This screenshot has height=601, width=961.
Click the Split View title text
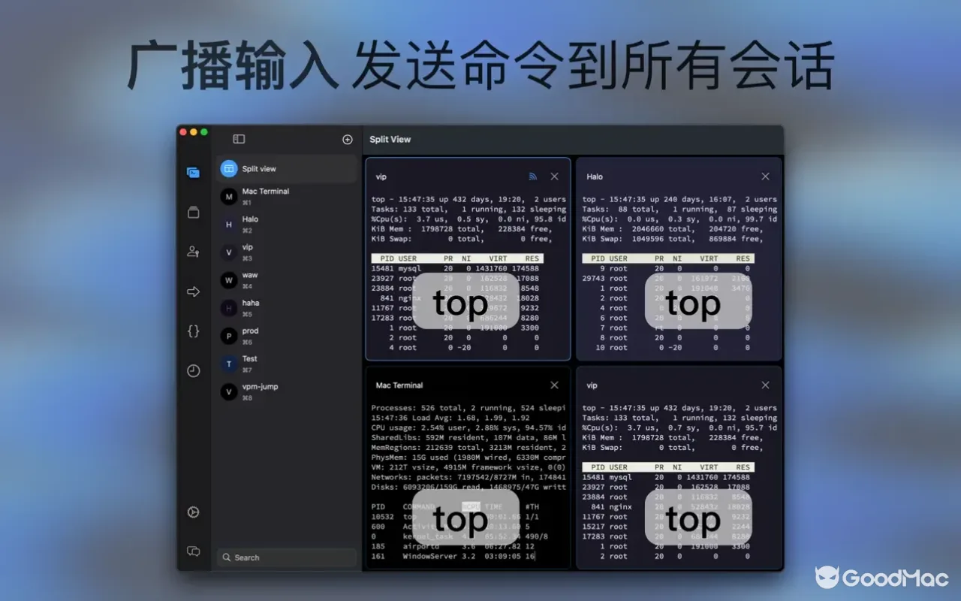tap(390, 139)
